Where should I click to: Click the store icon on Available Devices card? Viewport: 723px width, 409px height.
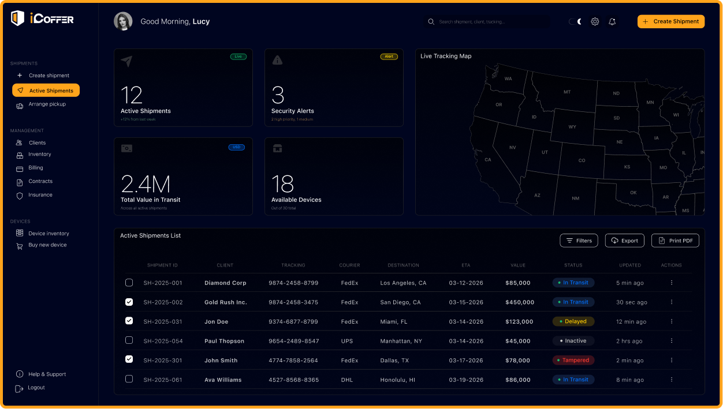(278, 148)
